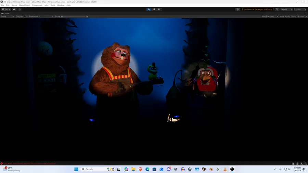Open the notification bell icon
The image size is (308, 173).
click(304, 169)
